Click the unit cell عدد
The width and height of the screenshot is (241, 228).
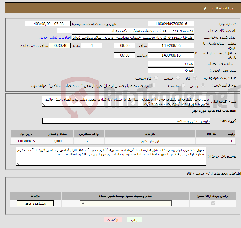(x=89, y=141)
